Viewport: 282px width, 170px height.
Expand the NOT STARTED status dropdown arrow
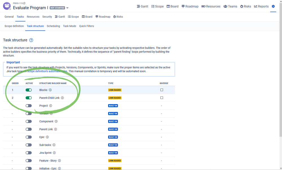pyautogui.click(x=67, y=8)
